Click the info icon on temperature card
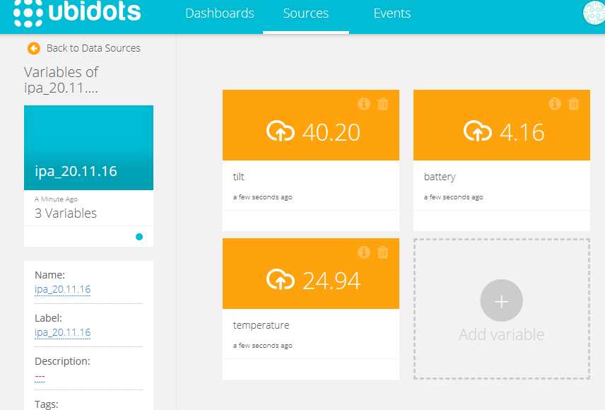 point(364,252)
